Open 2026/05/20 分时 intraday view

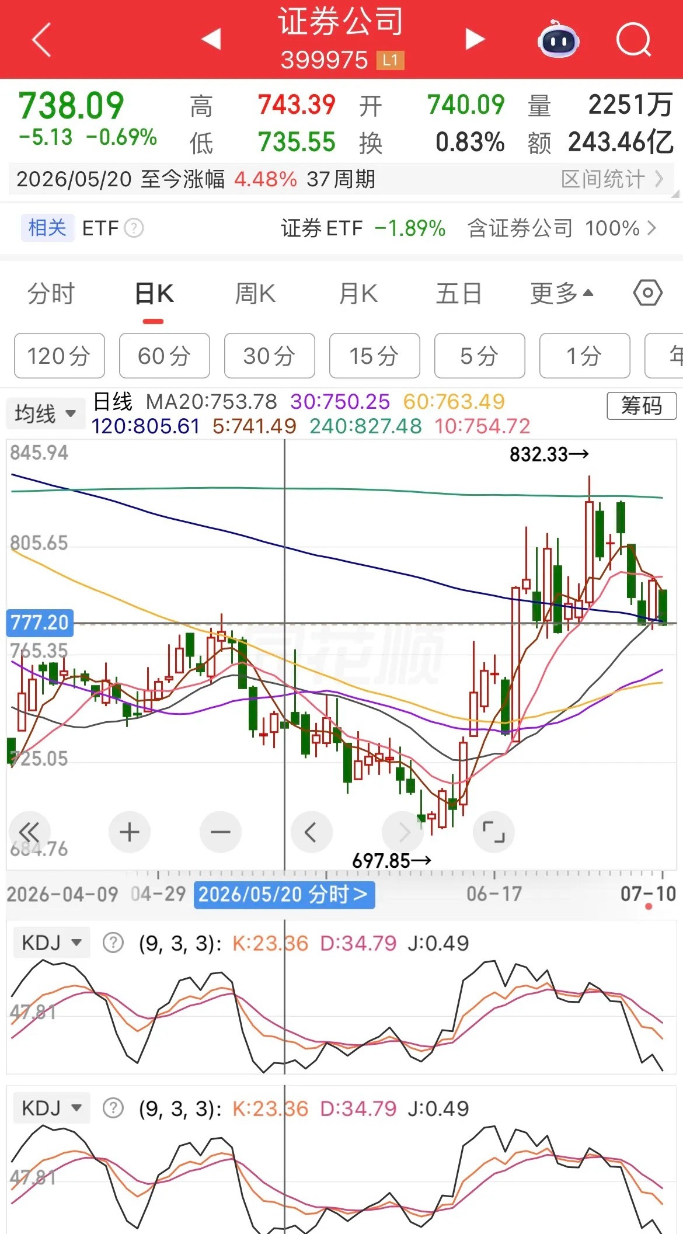coord(284,894)
